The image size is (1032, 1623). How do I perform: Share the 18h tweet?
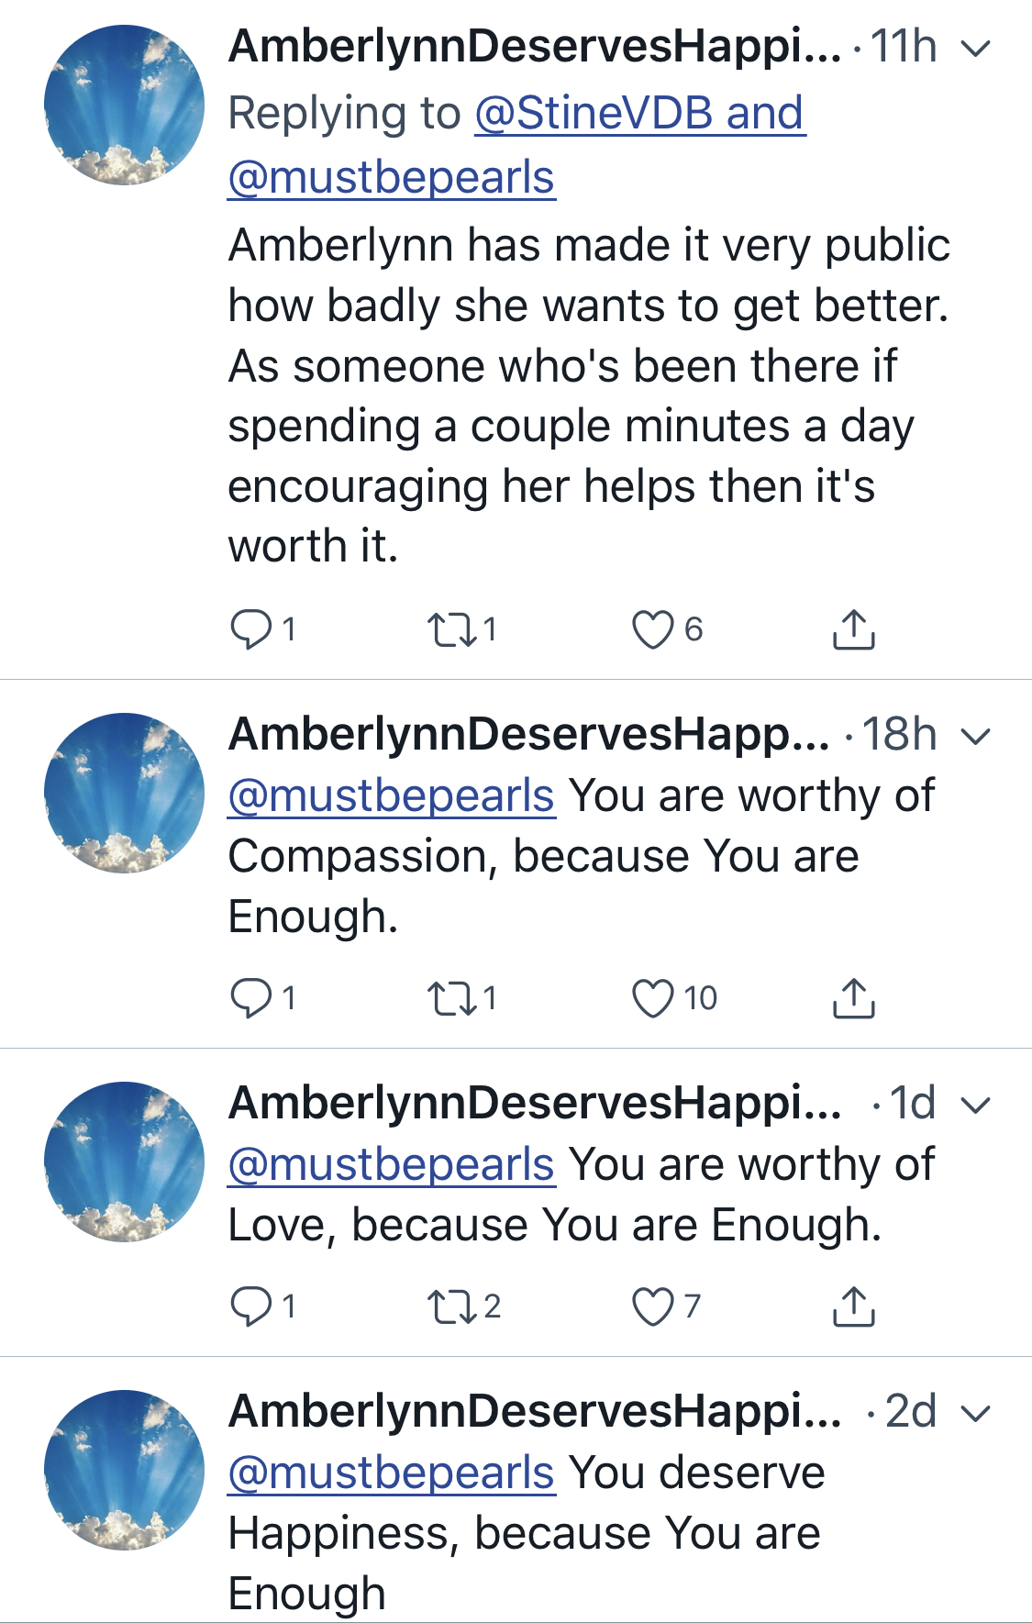[x=853, y=997]
